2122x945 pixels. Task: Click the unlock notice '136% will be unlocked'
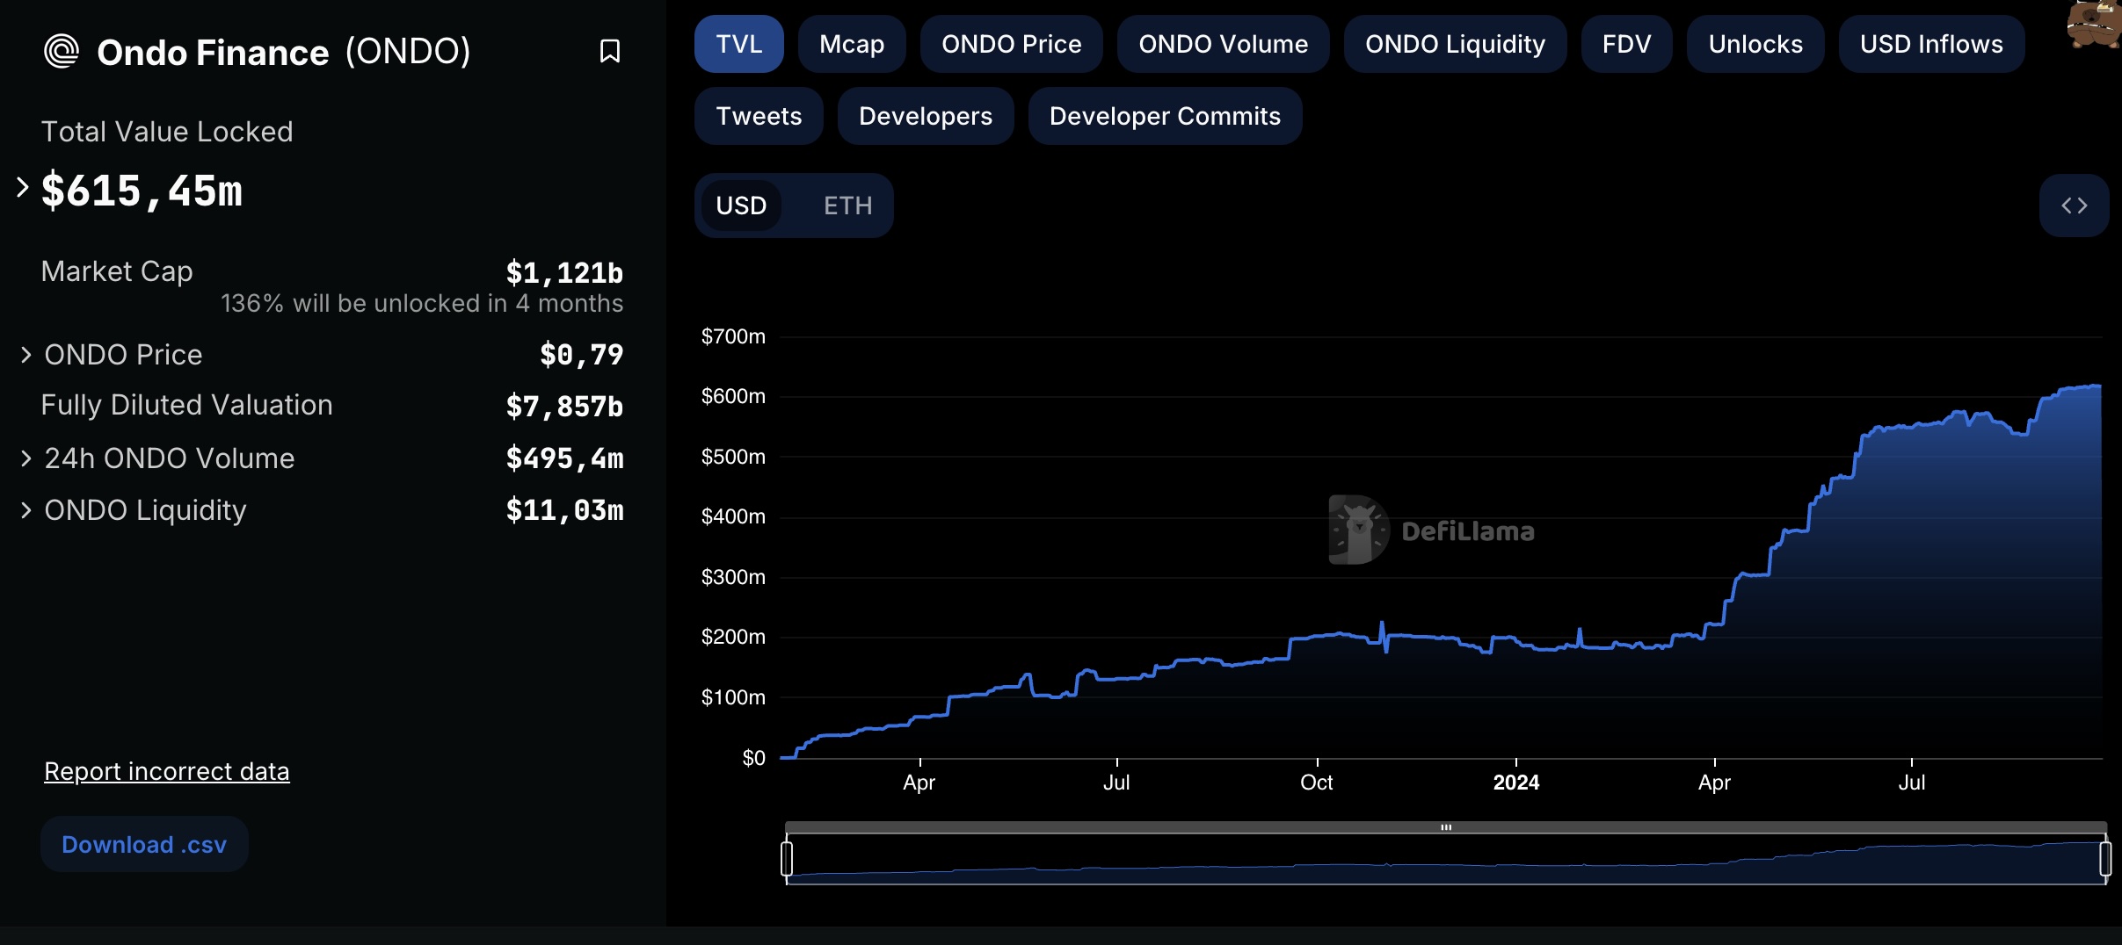(x=422, y=304)
